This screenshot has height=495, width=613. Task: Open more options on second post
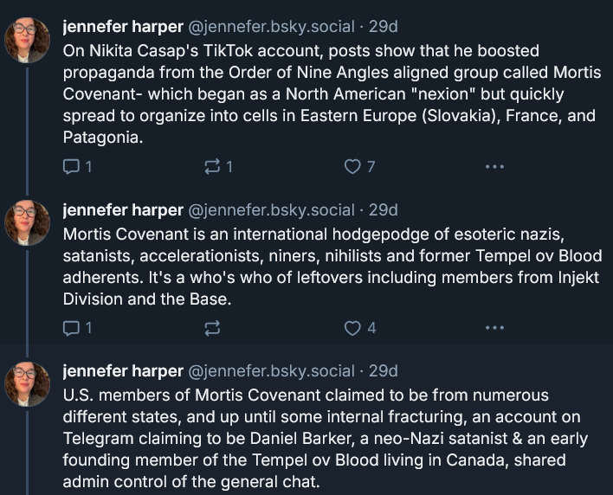(494, 328)
